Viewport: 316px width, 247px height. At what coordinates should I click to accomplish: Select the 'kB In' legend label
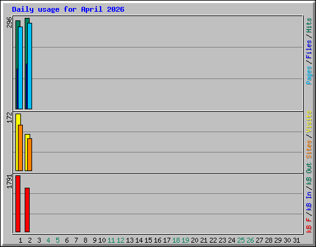point(309,201)
